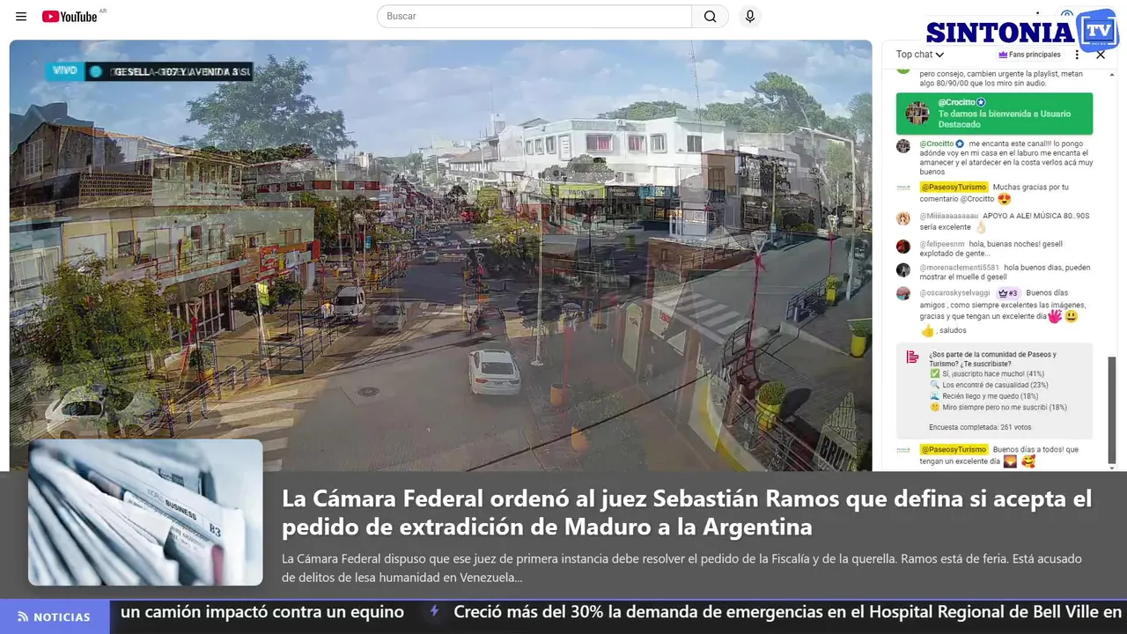The height and width of the screenshot is (634, 1127).
Task: Open Fans principales leaderboard chip
Action: tap(1029, 55)
